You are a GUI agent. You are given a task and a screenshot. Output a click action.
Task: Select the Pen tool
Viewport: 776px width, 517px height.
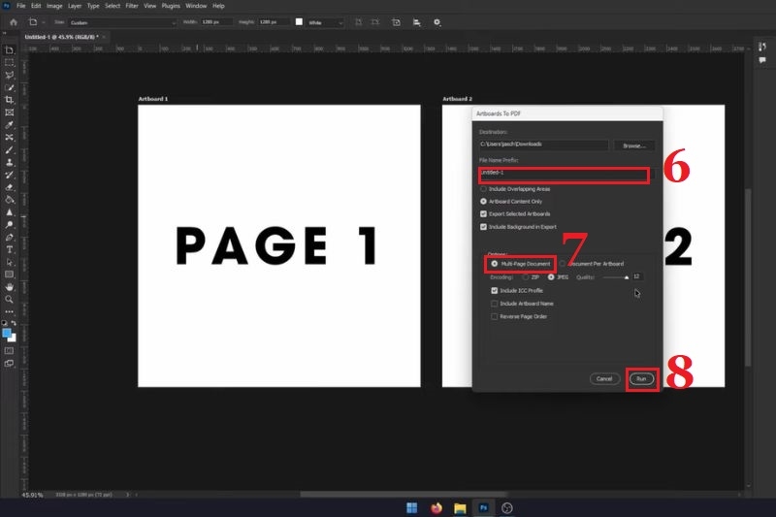(9, 237)
